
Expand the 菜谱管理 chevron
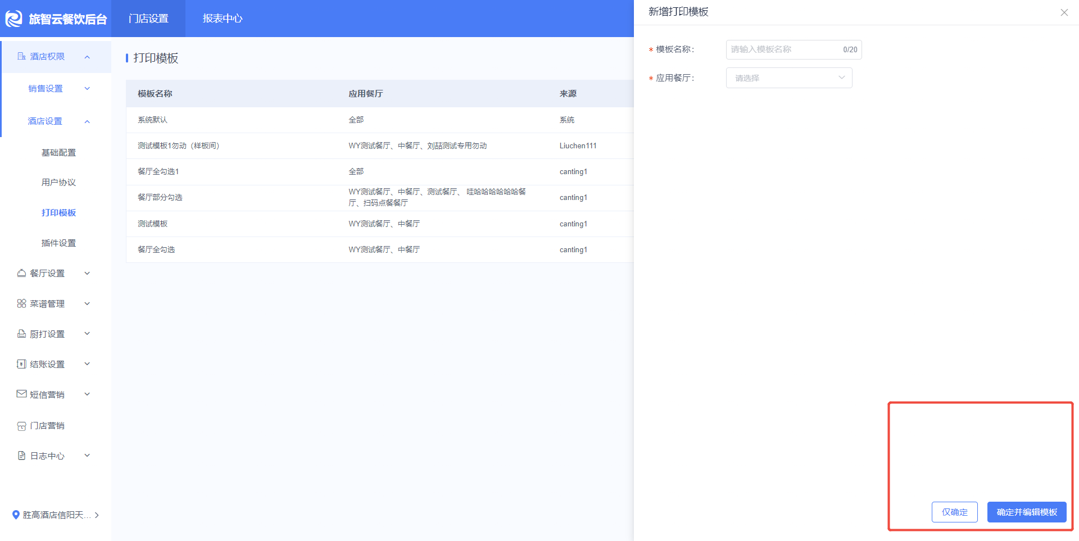tap(87, 303)
